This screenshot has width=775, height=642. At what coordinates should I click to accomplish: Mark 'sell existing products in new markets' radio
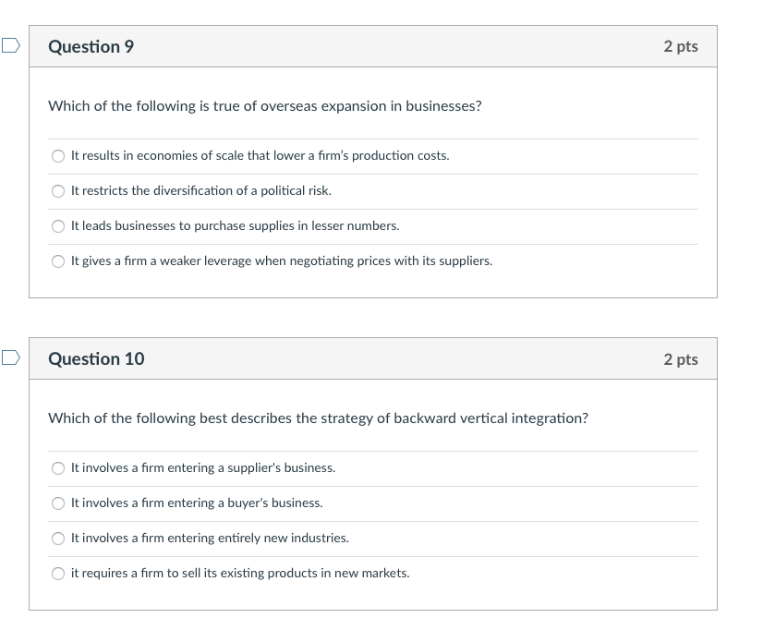click(58, 574)
